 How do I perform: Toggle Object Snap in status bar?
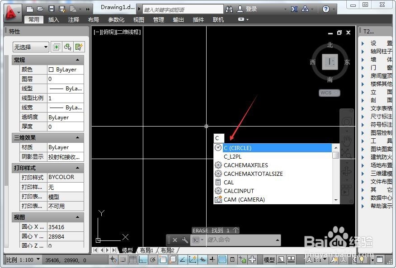[163, 260]
